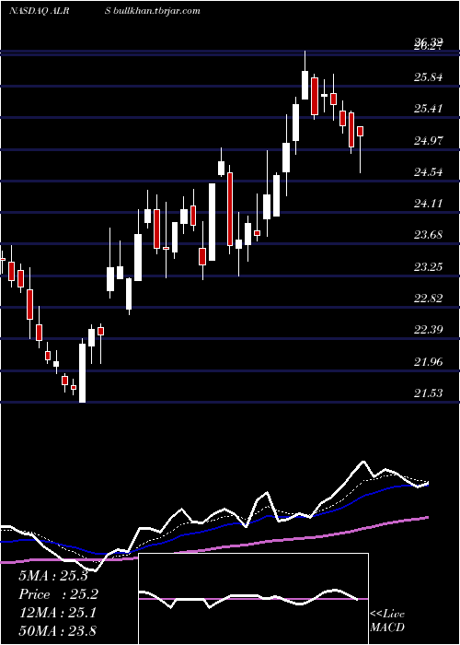The height and width of the screenshot is (645, 460).
Task: Click the 21.96 price axis label
Action: [x=429, y=361]
